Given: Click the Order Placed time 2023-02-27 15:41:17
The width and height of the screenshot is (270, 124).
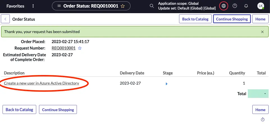Looking at the screenshot, I should coord(70,41).
